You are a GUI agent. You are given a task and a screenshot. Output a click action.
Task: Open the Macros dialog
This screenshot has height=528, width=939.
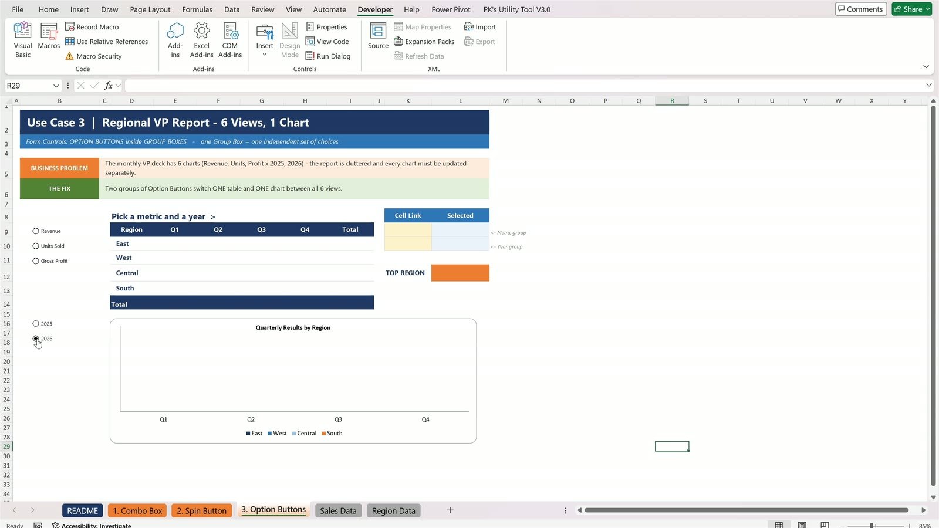pyautogui.click(x=49, y=36)
